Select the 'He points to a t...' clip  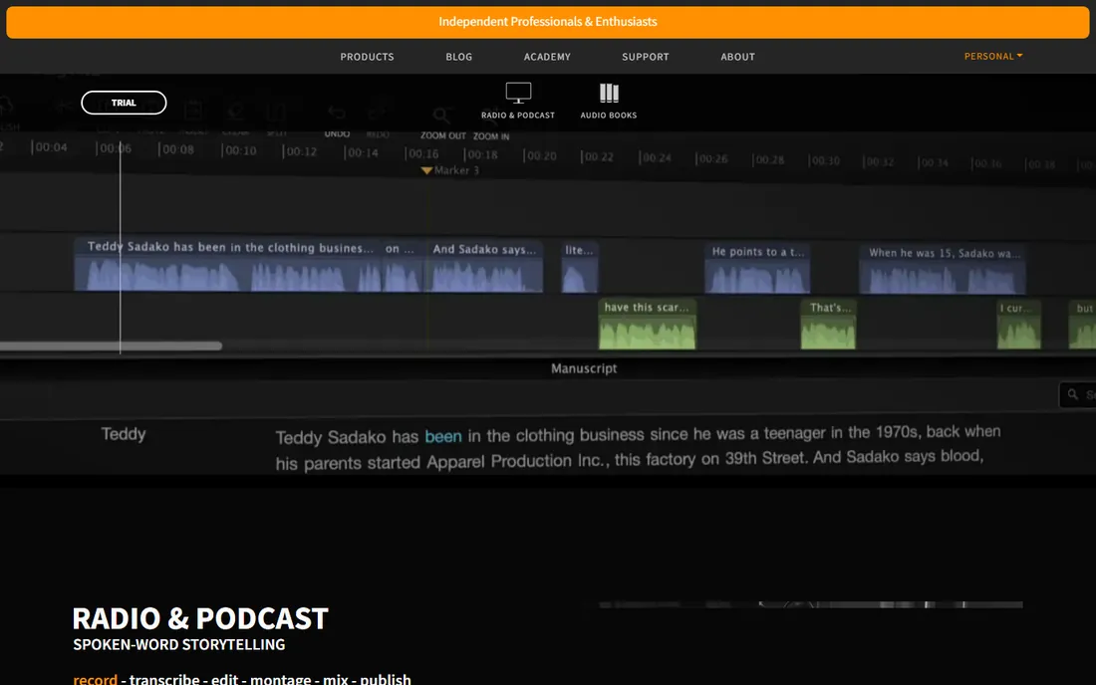pyautogui.click(x=757, y=268)
